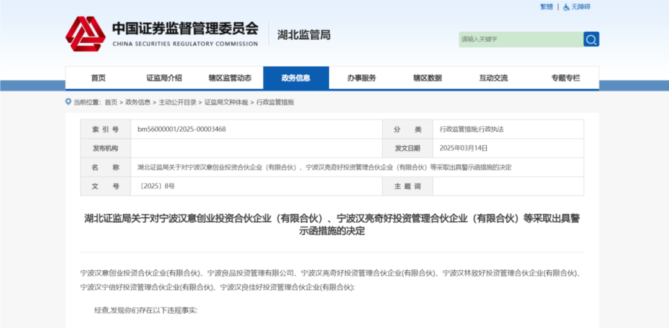The width and height of the screenshot is (669, 328).
Task: Click the CSRC red logo emblem
Action: tap(85, 33)
